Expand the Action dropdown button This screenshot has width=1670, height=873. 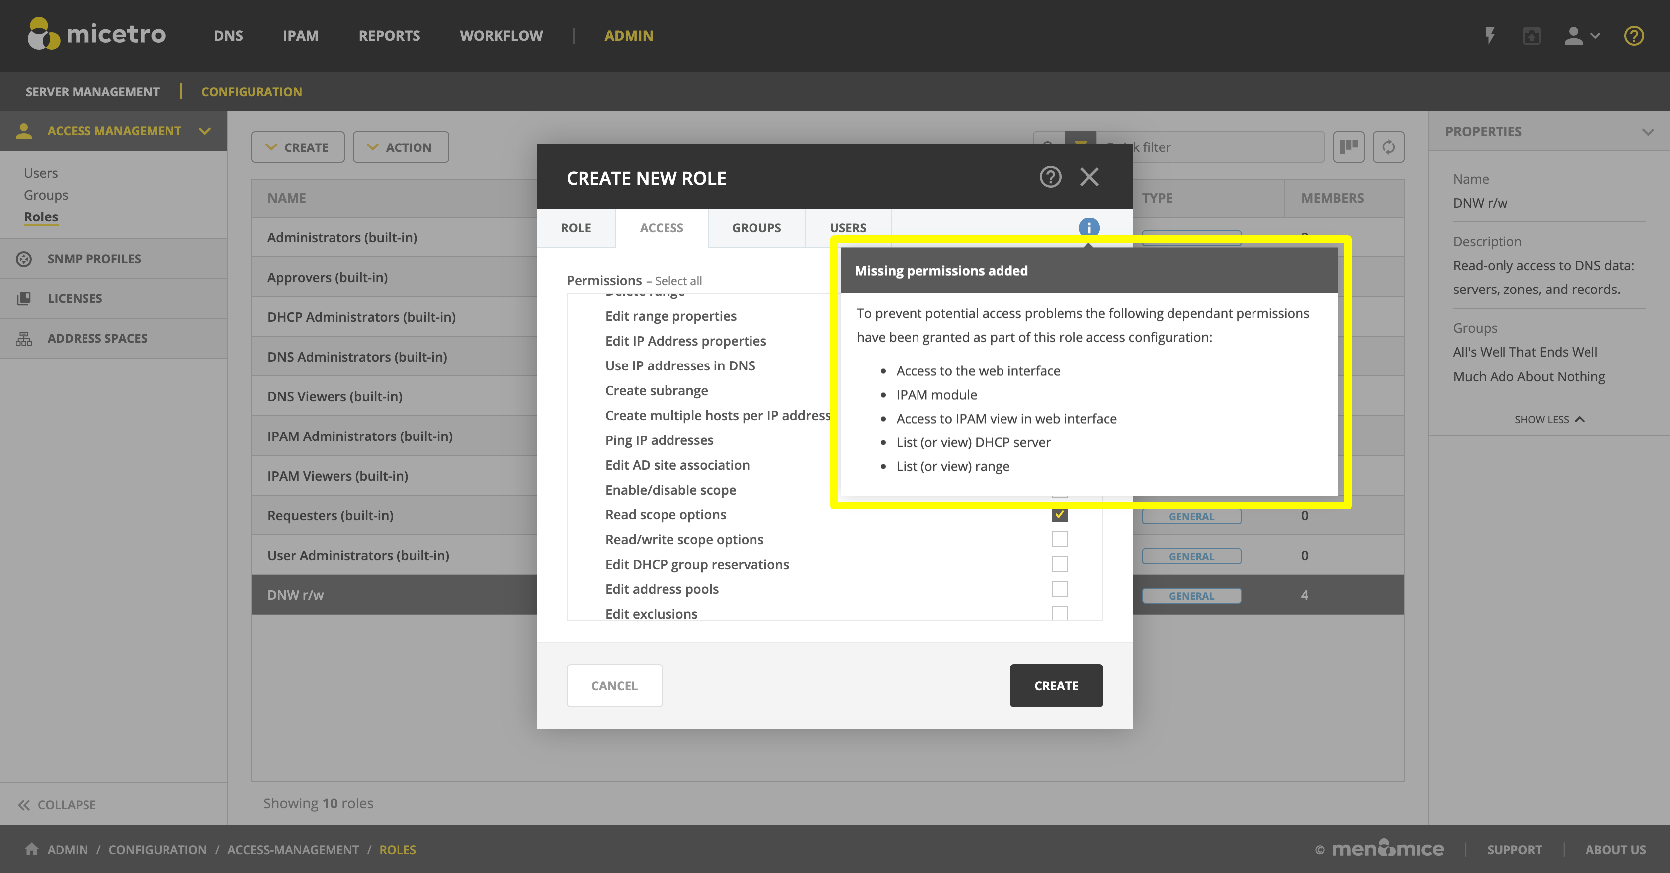(x=400, y=147)
